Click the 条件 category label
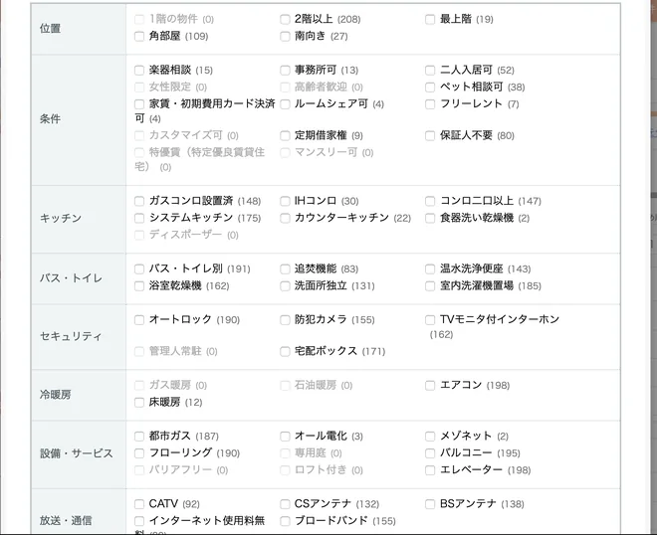657x535 pixels. click(x=50, y=119)
